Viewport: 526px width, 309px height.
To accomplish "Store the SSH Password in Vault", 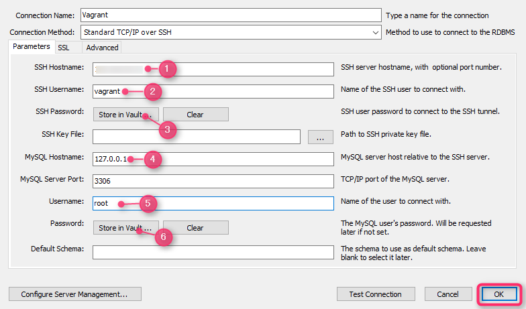I will coord(126,114).
